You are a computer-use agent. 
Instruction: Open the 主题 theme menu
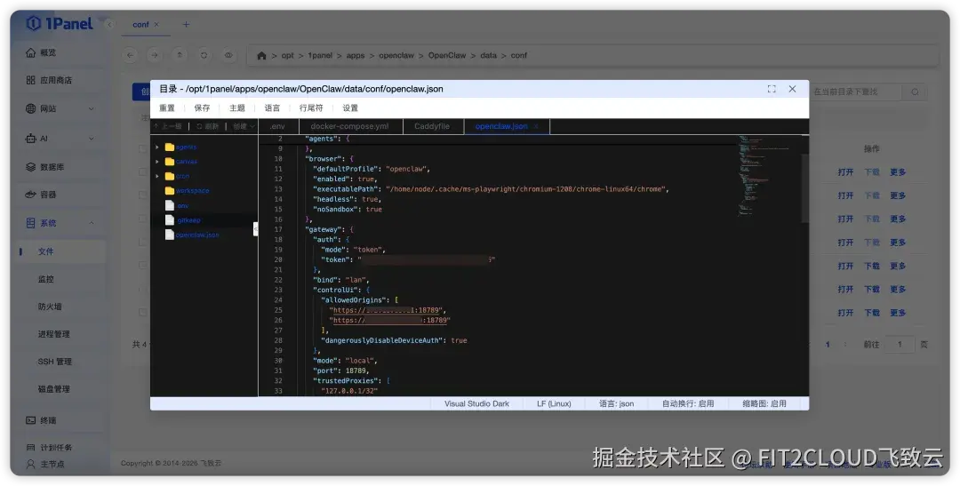237,108
